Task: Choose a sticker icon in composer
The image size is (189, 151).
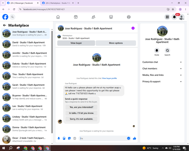Action: tap(69, 139)
